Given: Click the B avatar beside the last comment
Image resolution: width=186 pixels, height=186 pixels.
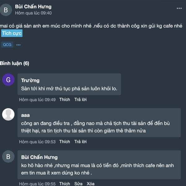Looking at the screenshot, I should pos(8,157).
